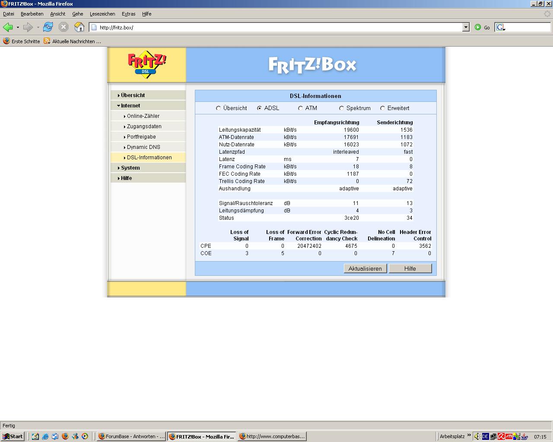This screenshot has height=442, width=553.
Task: Open the DSL-Informationen sidebar link
Action: point(148,158)
